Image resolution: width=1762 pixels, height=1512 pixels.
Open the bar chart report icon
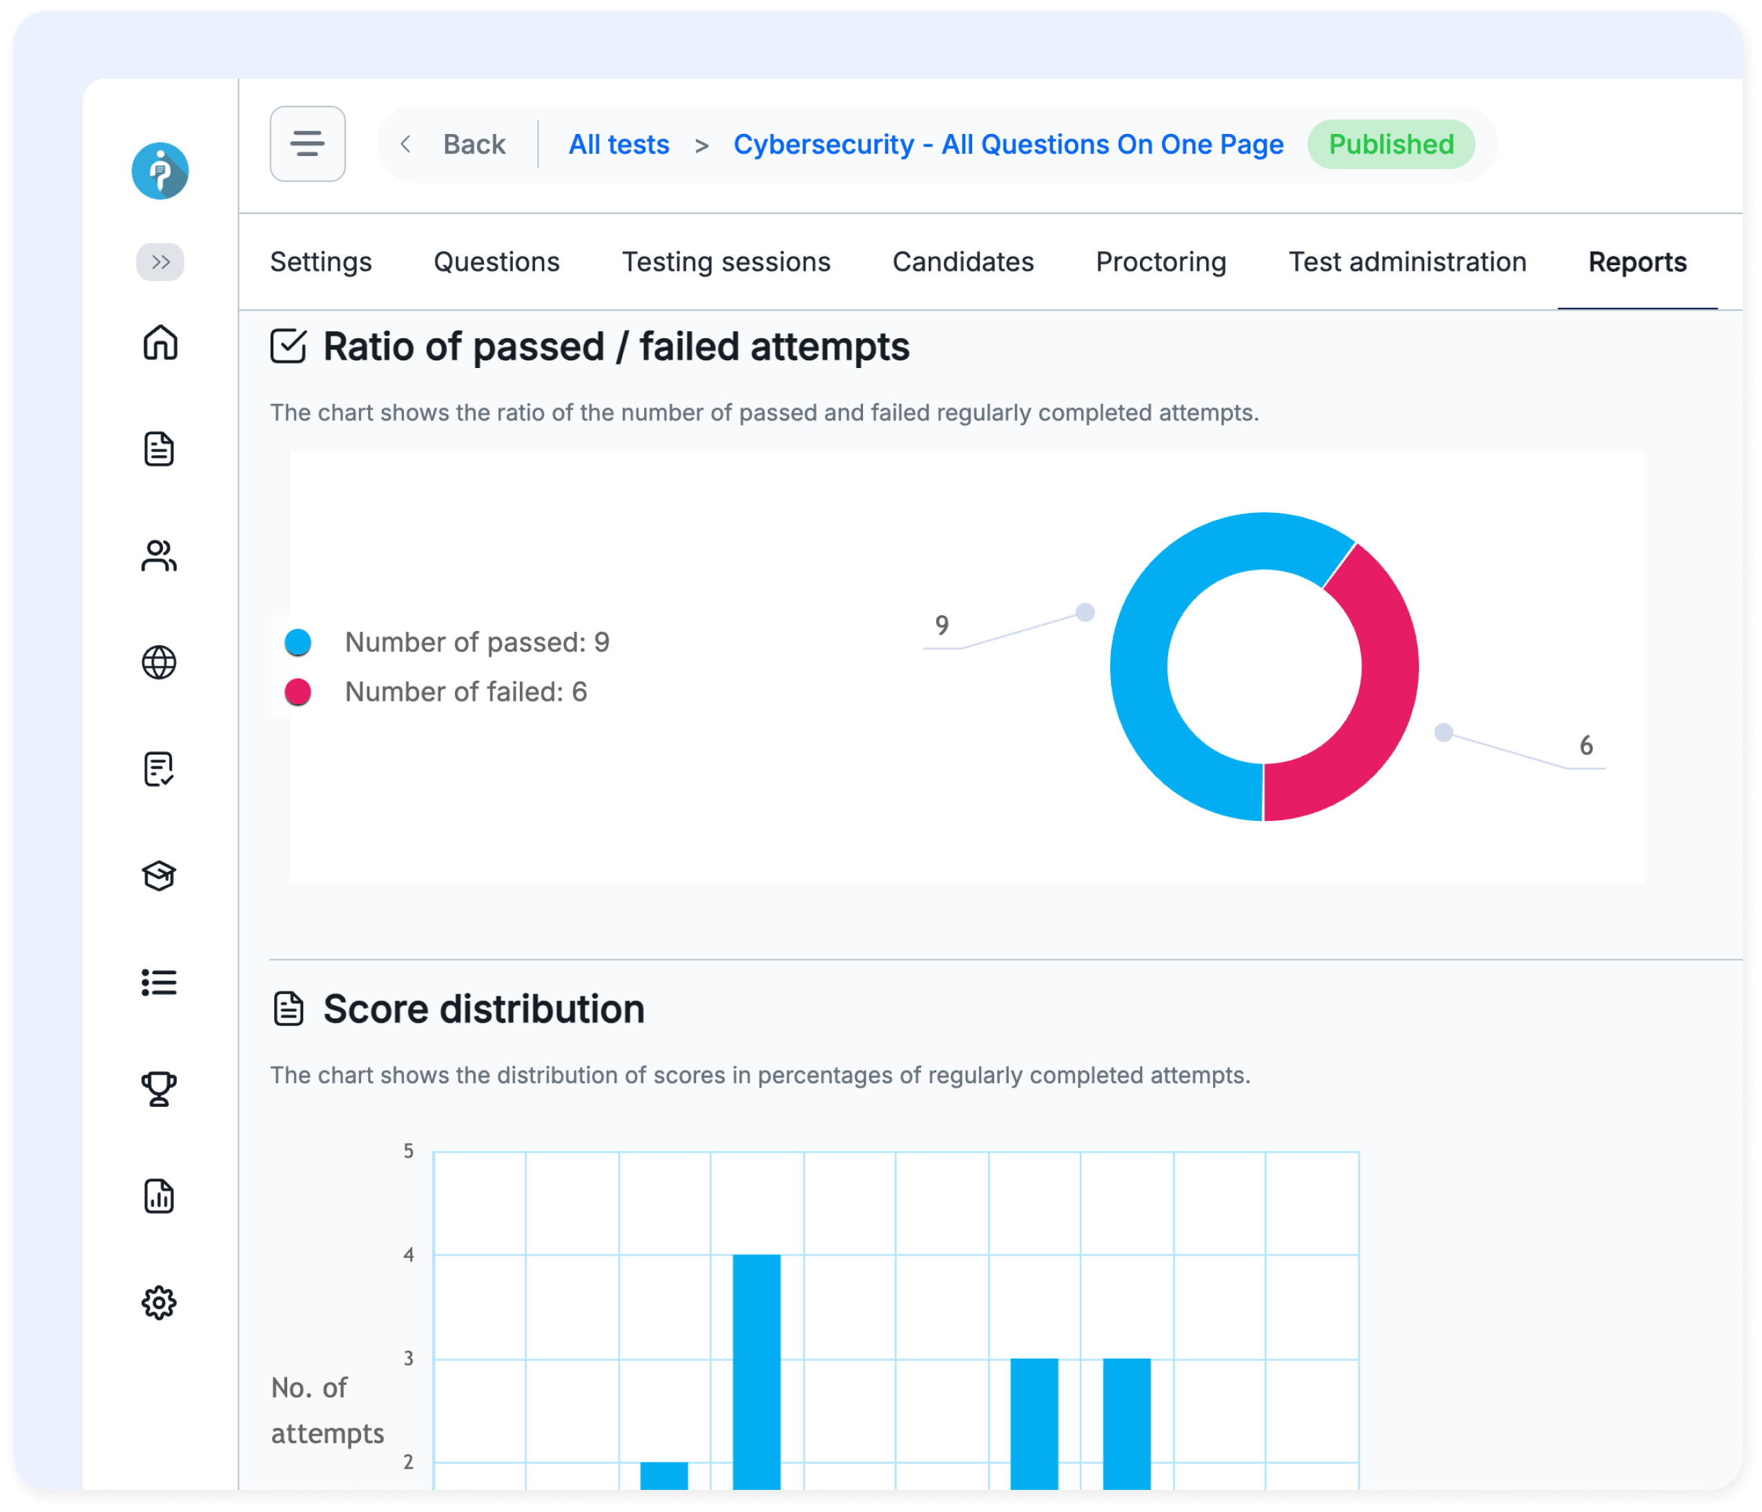159,1196
